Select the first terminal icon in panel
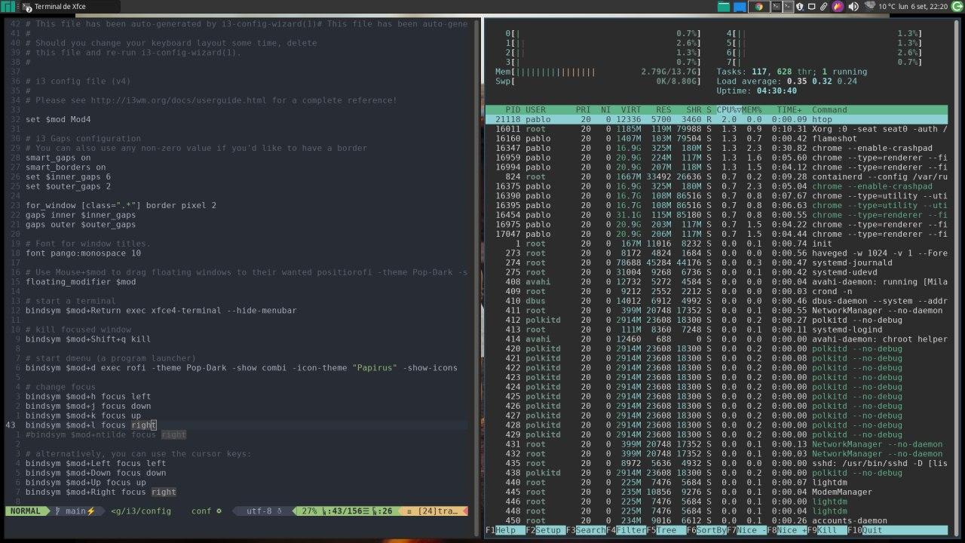This screenshot has width=965, height=543. click(775, 7)
